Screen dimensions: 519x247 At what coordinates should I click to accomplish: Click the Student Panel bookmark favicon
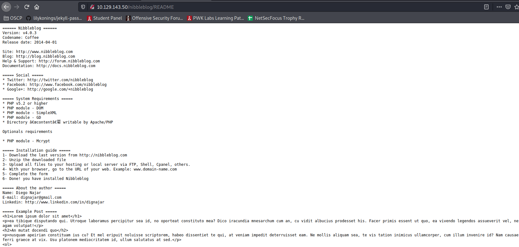click(89, 18)
